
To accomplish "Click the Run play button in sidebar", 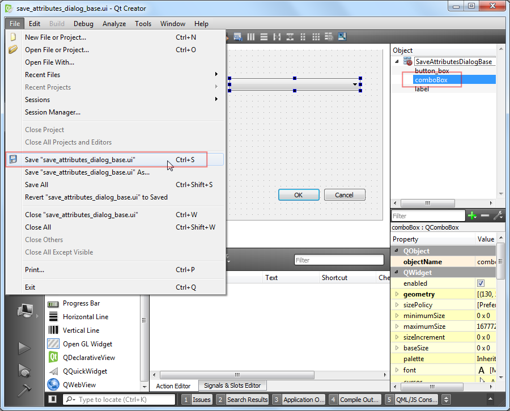I will [x=24, y=348].
